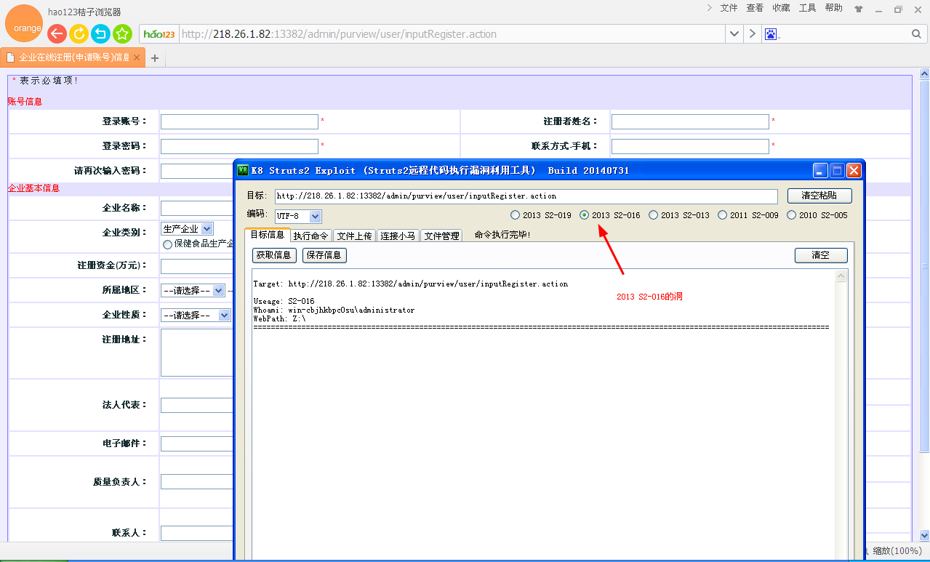Click the 保存信息 button
Viewport: 930px width, 562px height.
(324, 255)
